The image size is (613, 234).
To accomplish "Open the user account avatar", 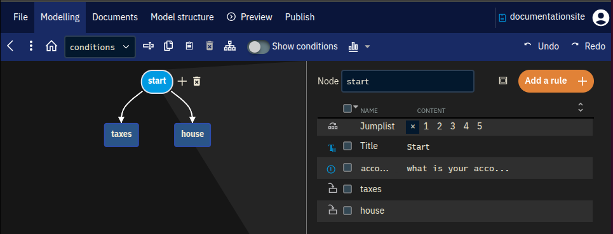I will [x=600, y=18].
